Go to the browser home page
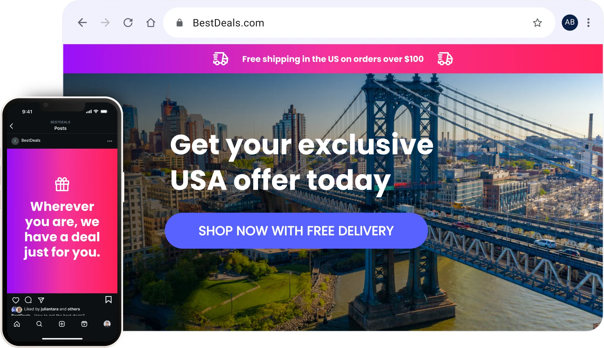The image size is (604, 348). (x=151, y=23)
